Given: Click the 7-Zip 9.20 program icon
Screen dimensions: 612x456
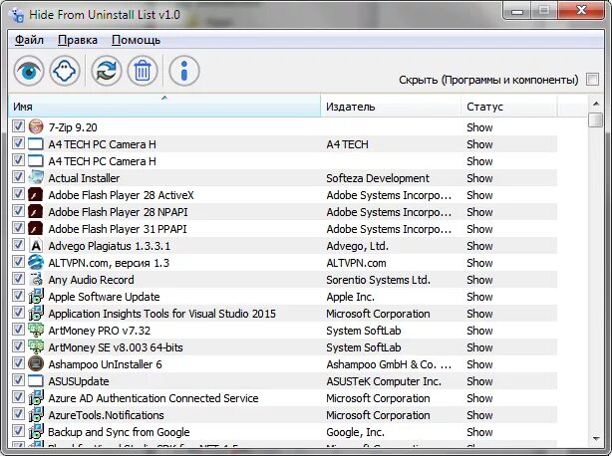Looking at the screenshot, I should coord(36,126).
